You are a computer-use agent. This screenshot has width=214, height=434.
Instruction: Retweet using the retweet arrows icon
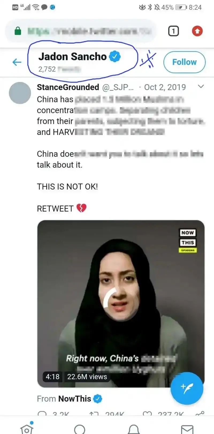coord(94,414)
